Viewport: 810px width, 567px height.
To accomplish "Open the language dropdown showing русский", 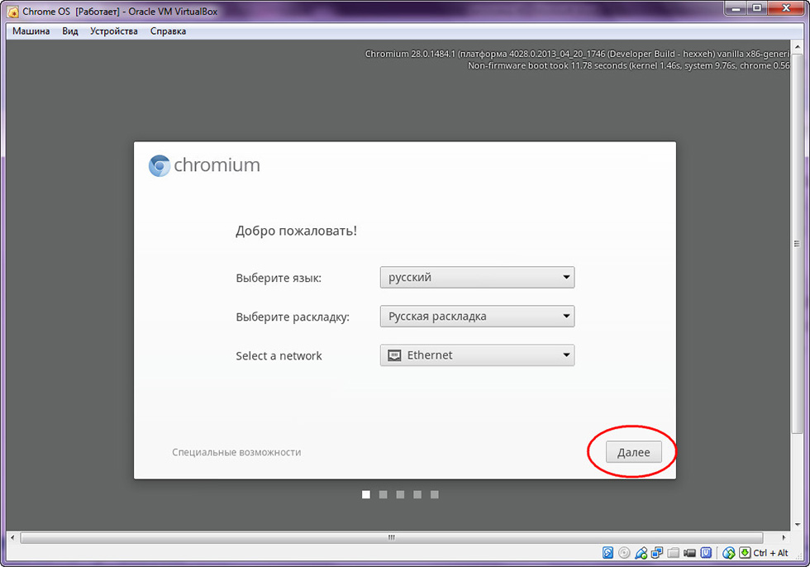I will pyautogui.click(x=477, y=278).
